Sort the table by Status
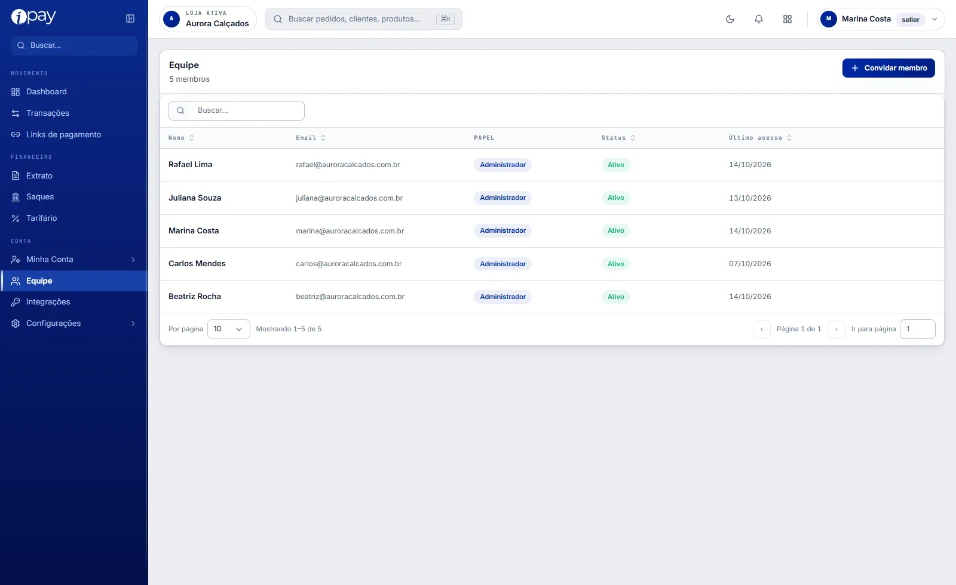 [x=618, y=138]
